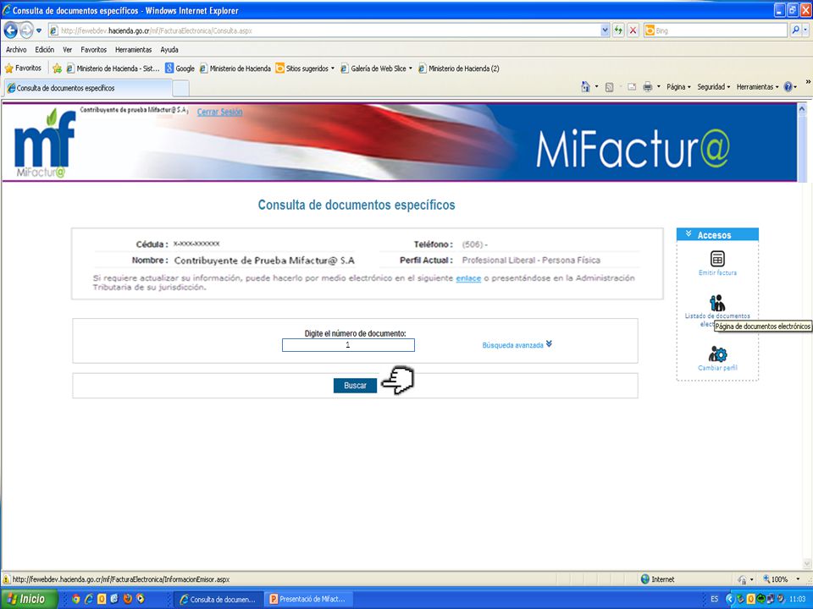Launch media player from quick launch
813x609 pixels.
[140, 599]
